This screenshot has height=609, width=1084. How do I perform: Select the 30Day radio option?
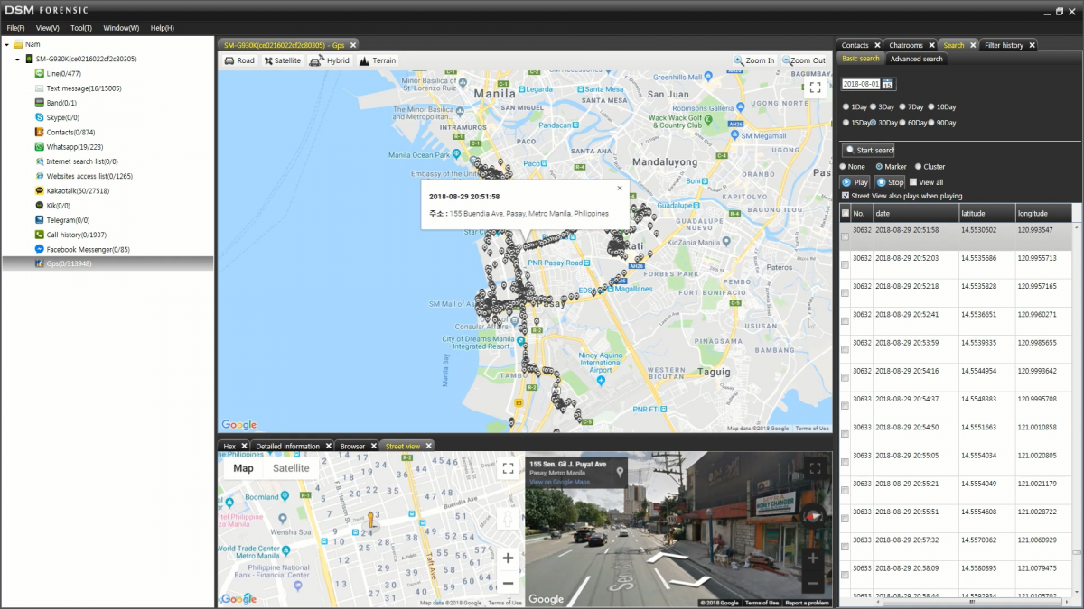tap(874, 122)
